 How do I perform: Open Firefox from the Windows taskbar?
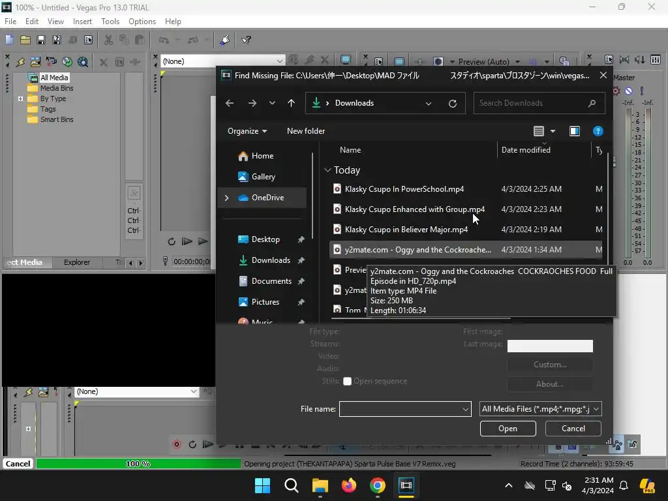coord(349,485)
